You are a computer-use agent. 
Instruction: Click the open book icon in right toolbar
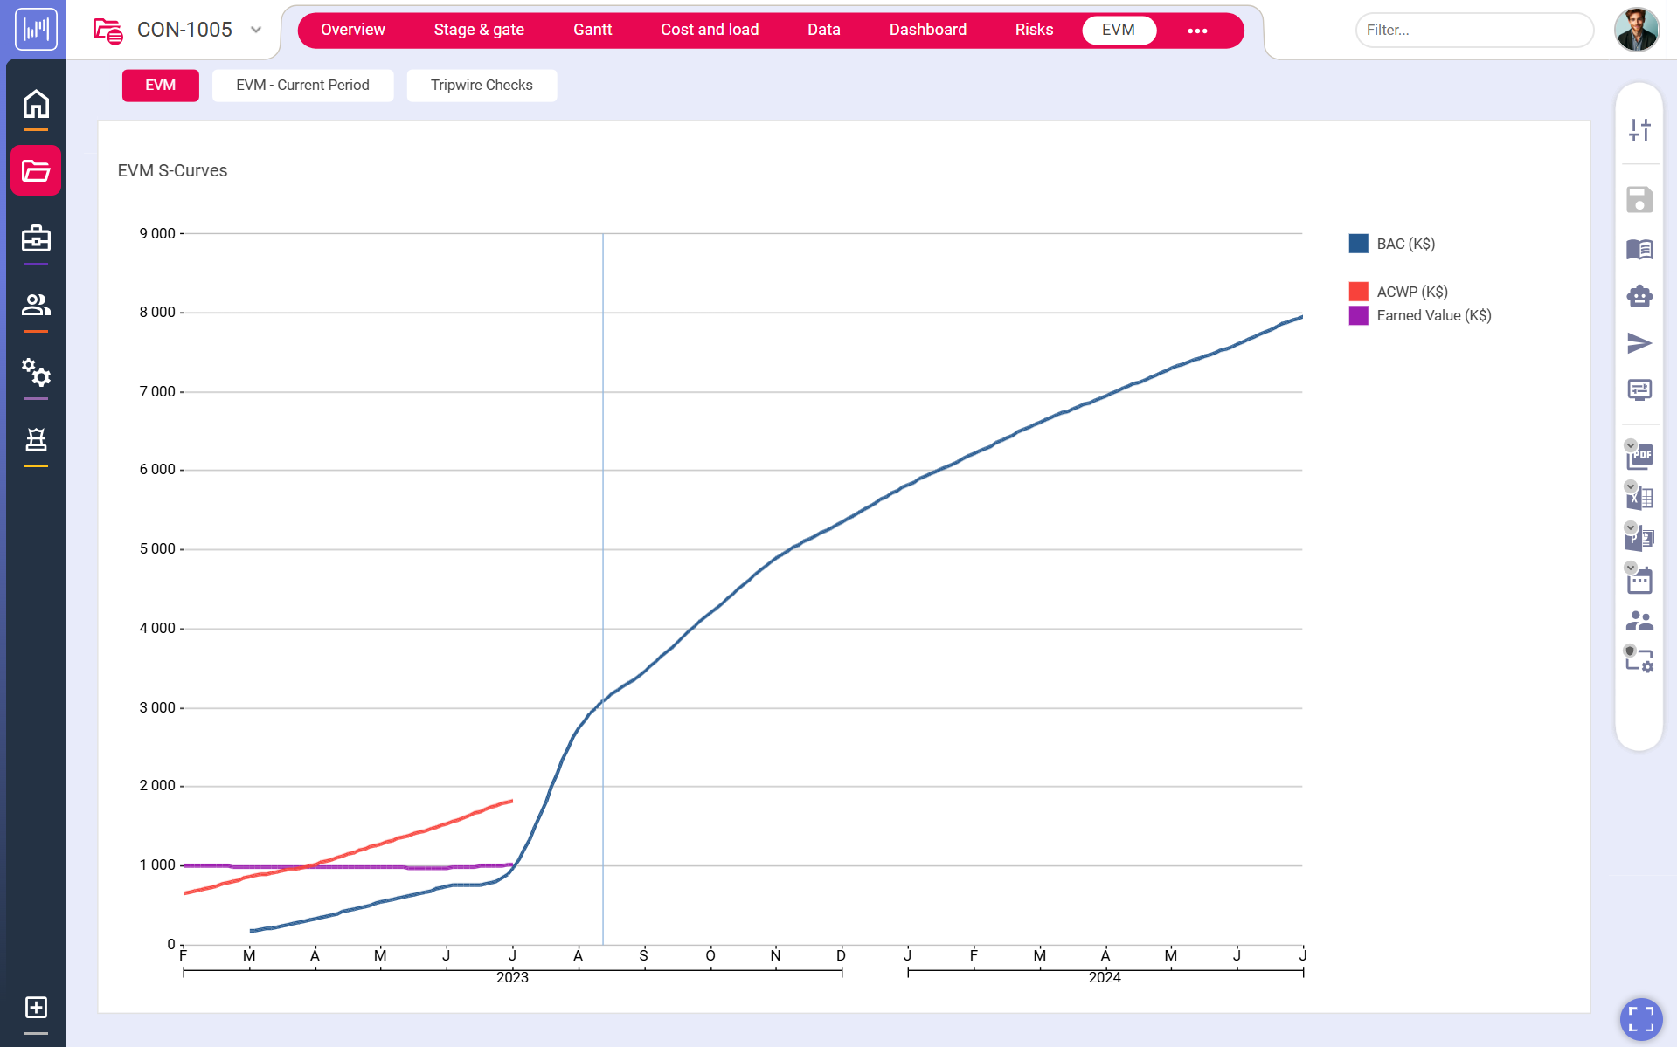tap(1639, 250)
